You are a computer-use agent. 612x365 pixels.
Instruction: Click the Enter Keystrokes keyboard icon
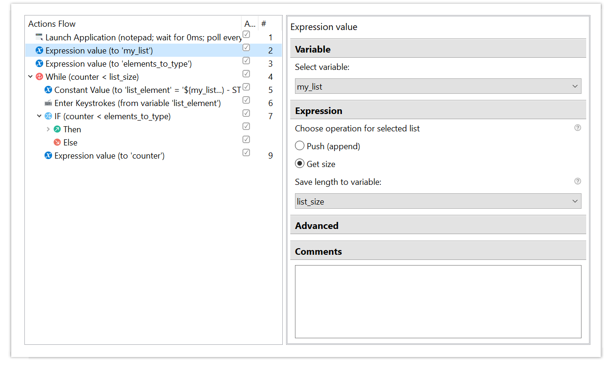48,103
